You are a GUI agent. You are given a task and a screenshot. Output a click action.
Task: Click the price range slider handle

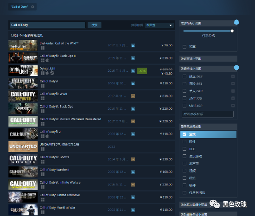point(232,31)
